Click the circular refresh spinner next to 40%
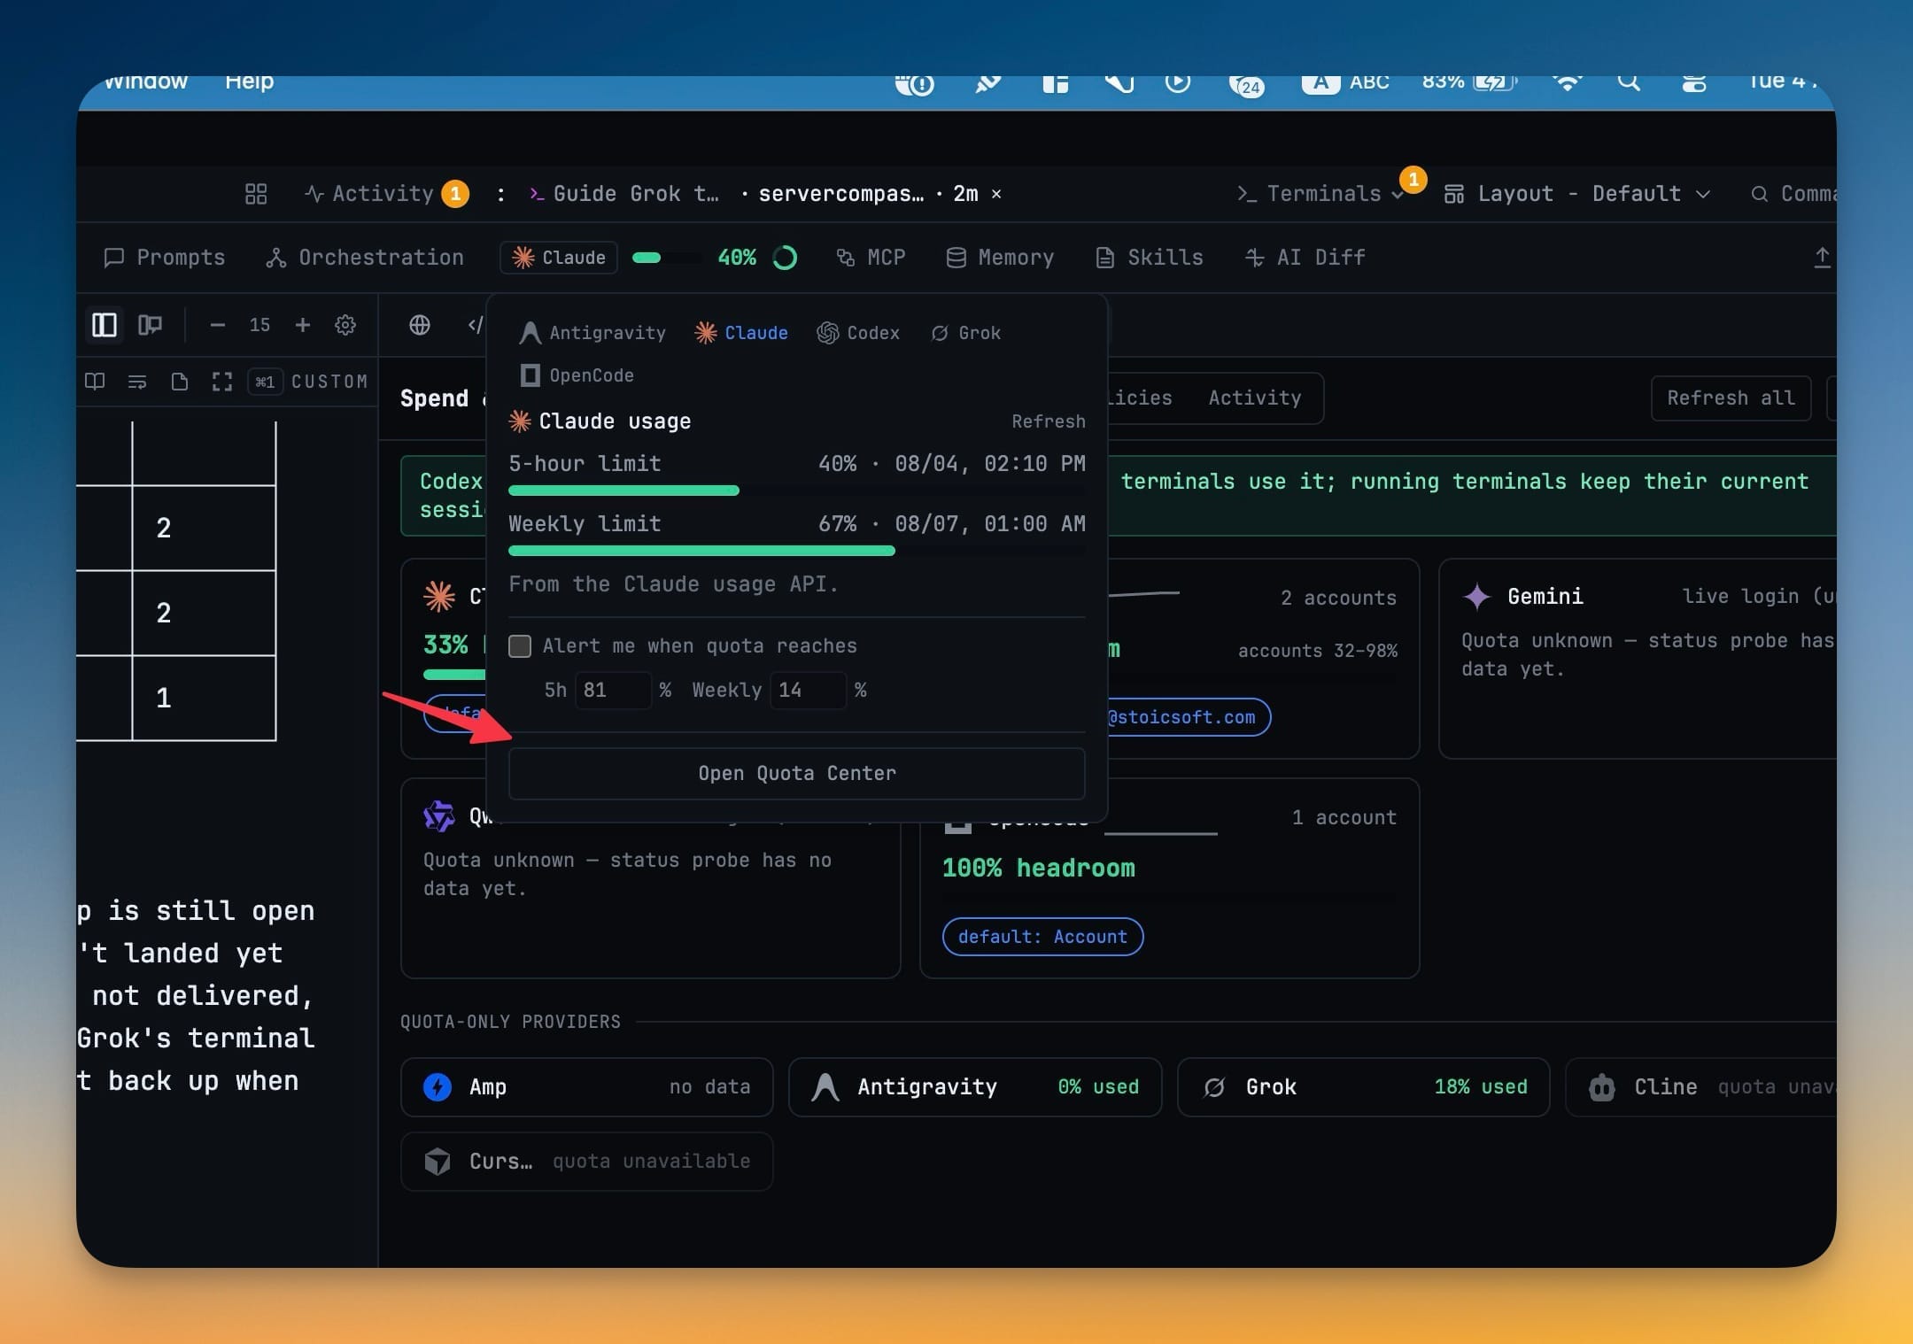The width and height of the screenshot is (1913, 1344). point(785,258)
